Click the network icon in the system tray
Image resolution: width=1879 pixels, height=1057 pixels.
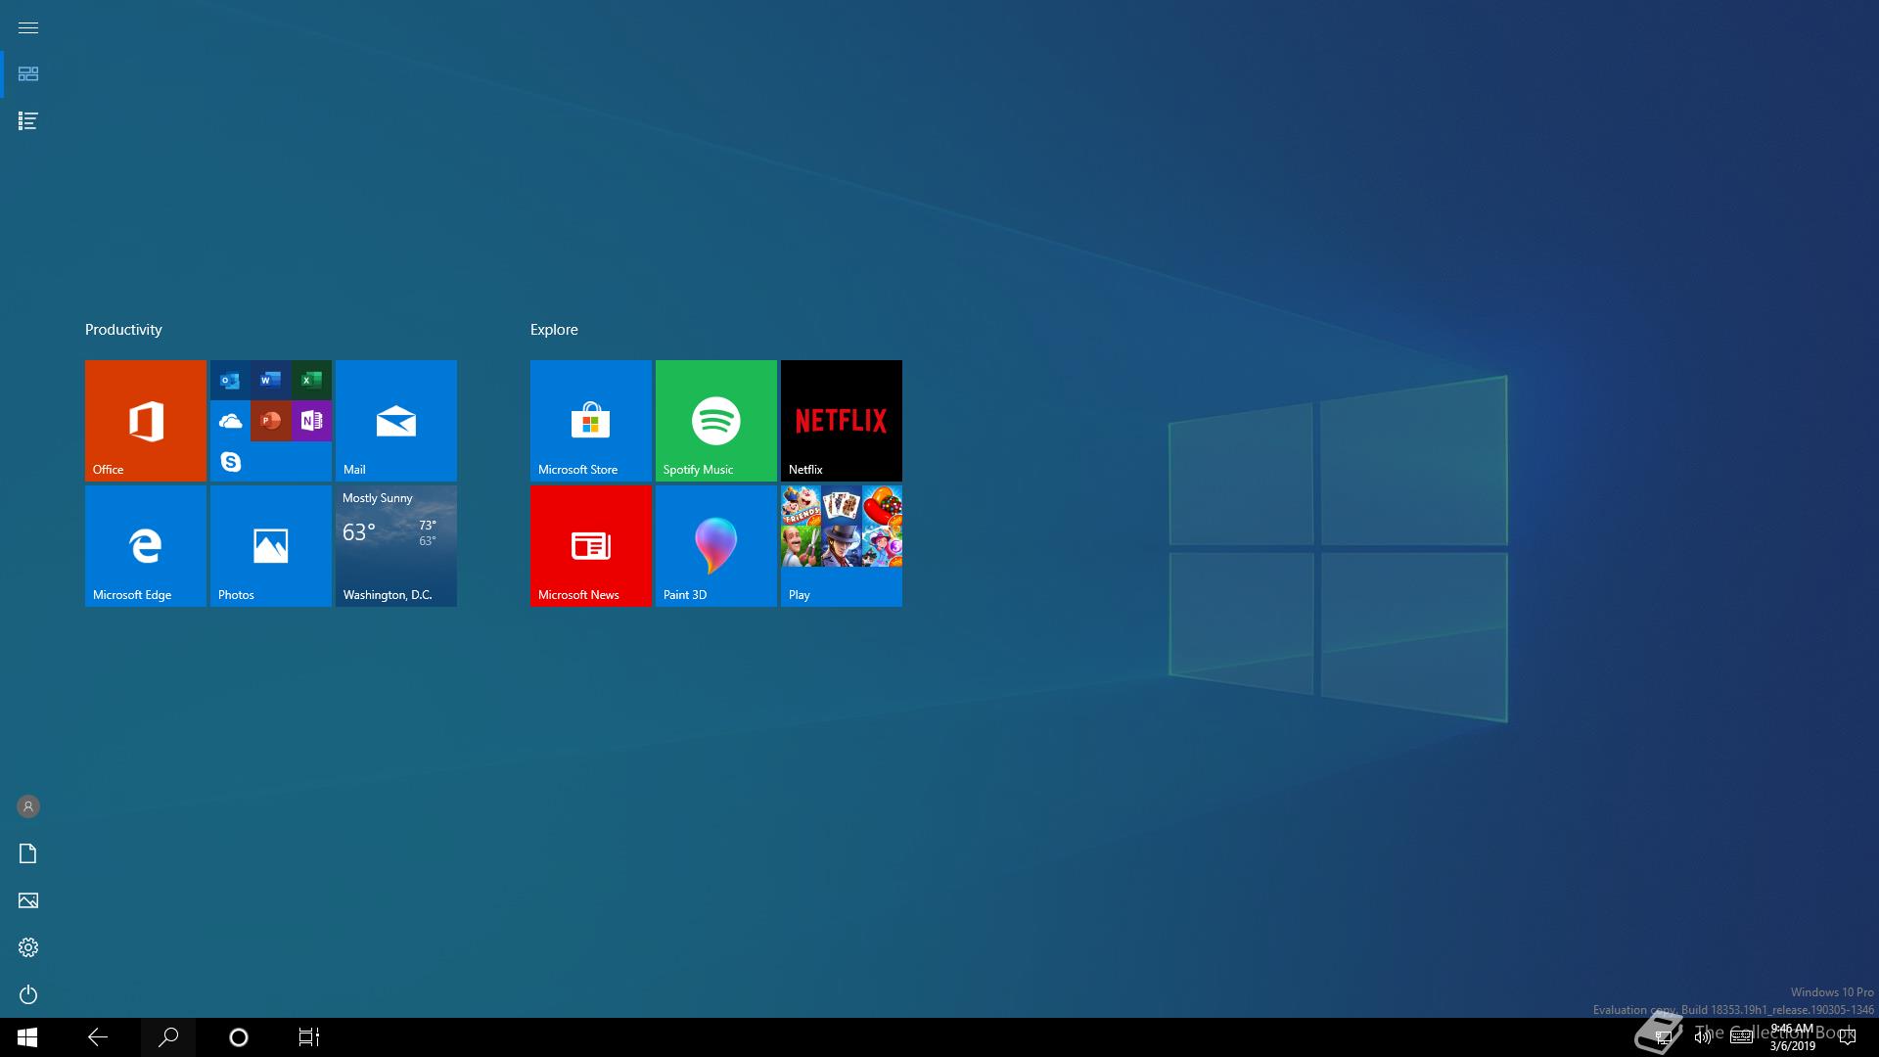(1662, 1036)
